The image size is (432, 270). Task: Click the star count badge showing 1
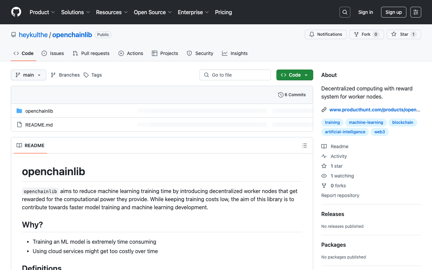[413, 34]
